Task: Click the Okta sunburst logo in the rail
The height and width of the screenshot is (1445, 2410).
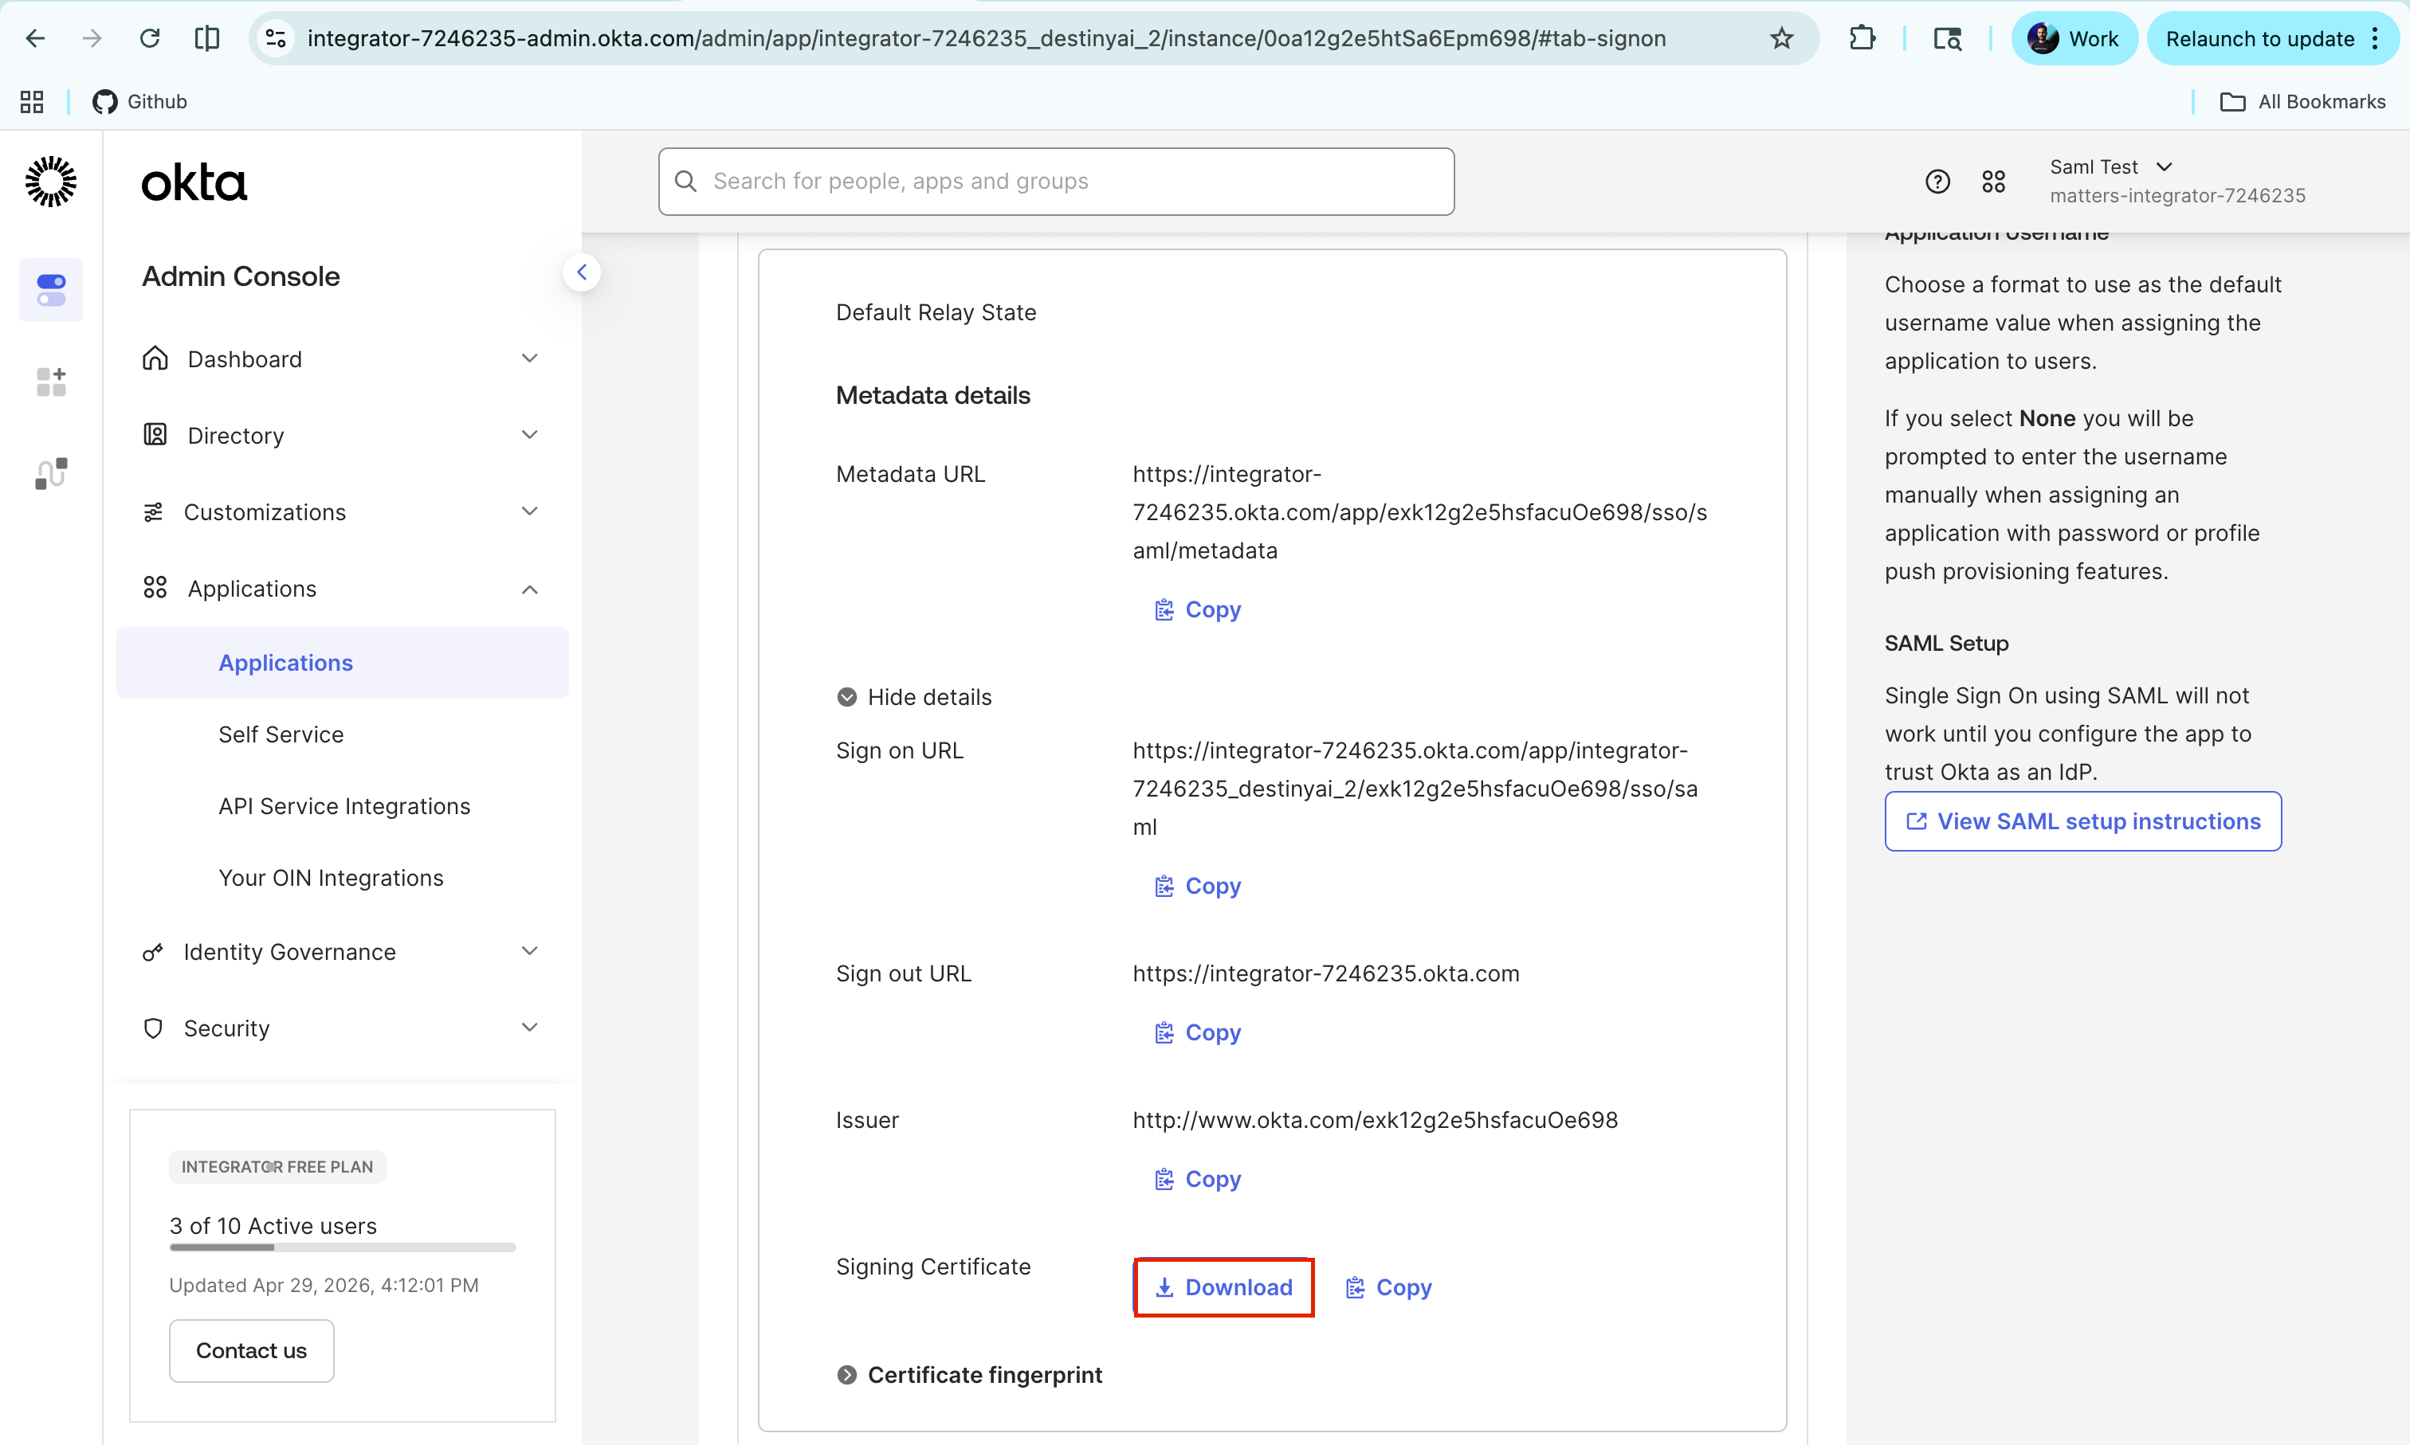Action: (x=51, y=181)
